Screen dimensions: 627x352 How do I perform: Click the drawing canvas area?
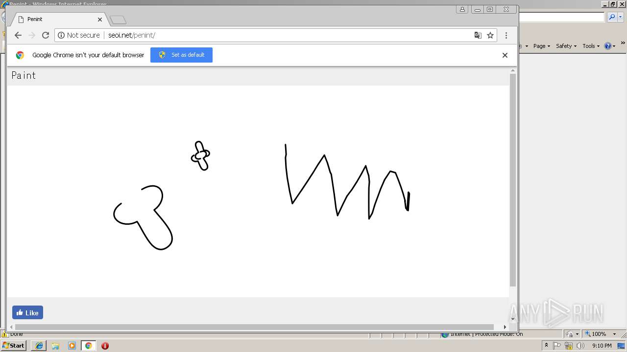[x=258, y=191]
